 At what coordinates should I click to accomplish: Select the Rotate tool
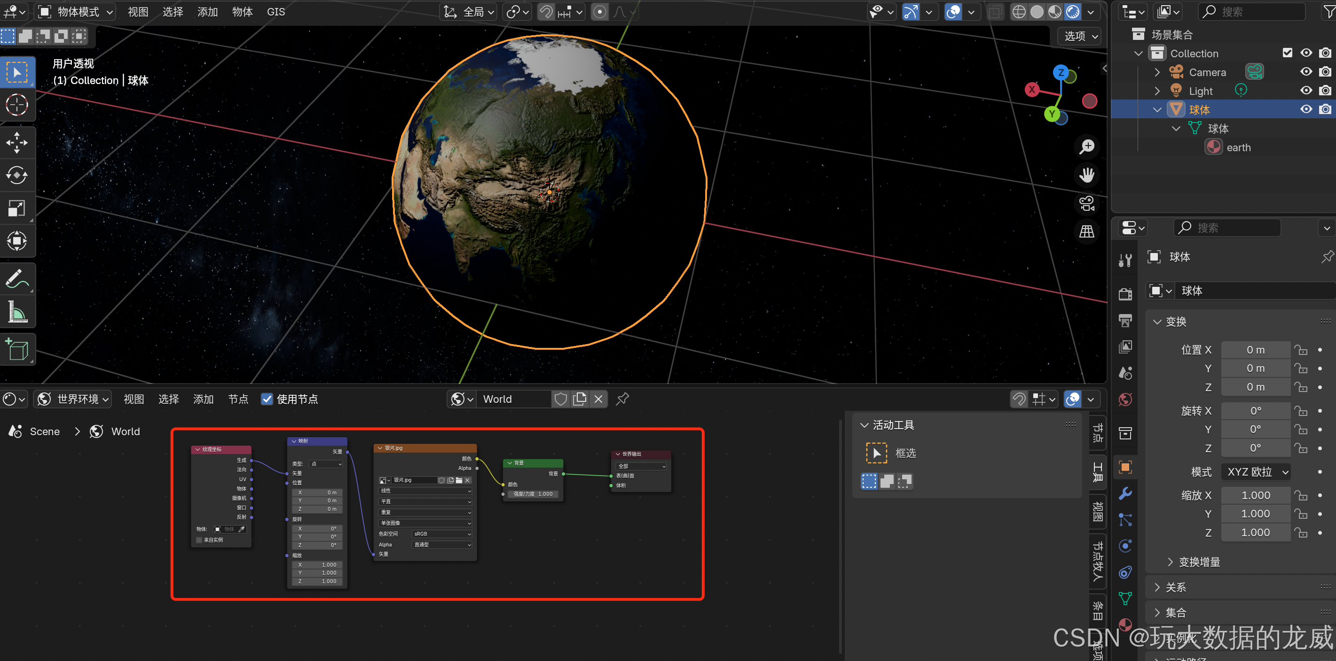pos(16,175)
